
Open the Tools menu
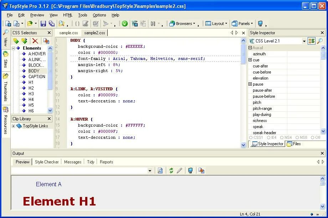pyautogui.click(x=83, y=15)
